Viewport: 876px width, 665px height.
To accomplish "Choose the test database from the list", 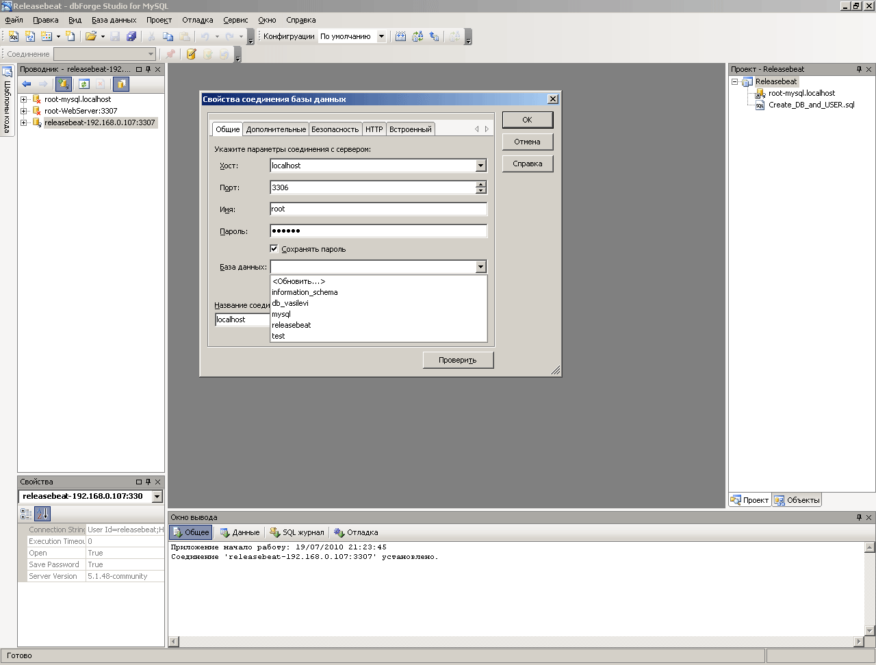I will [378, 336].
